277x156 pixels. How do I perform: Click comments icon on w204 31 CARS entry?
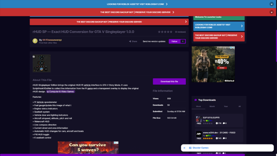click(x=224, y=138)
